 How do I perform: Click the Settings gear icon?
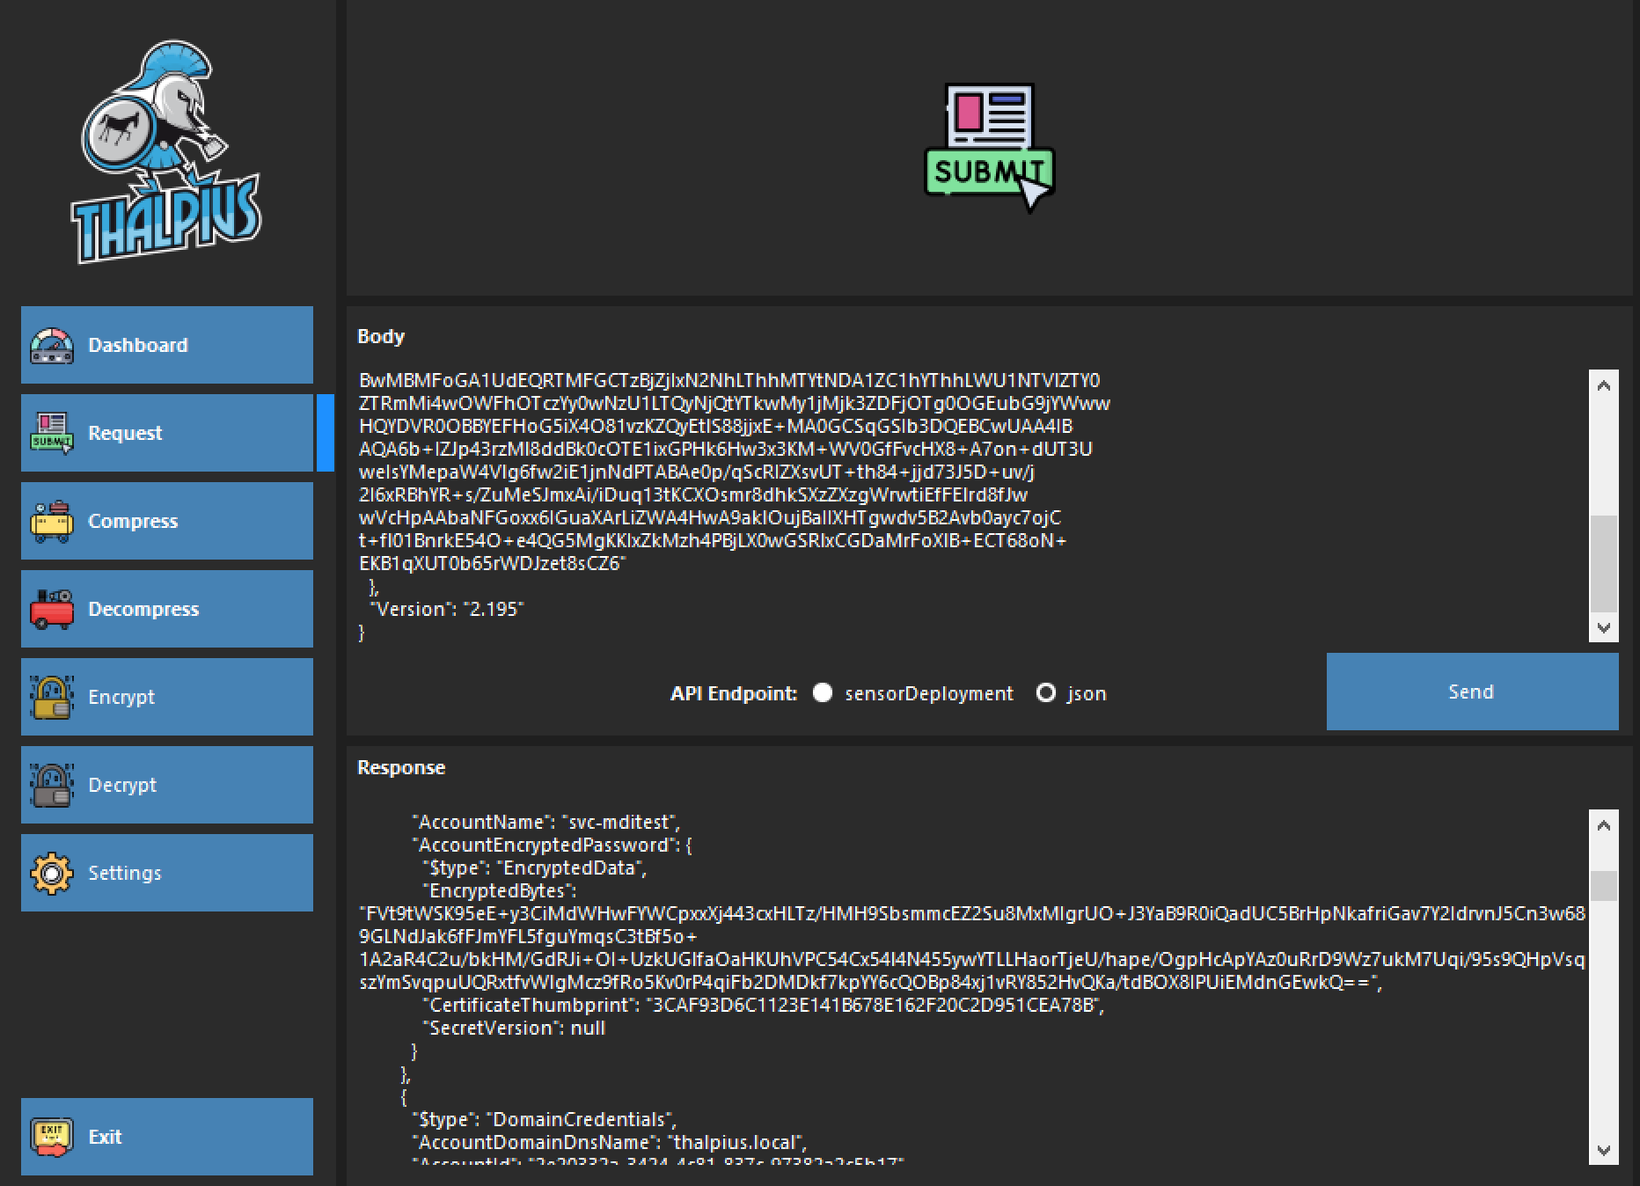pyautogui.click(x=52, y=873)
